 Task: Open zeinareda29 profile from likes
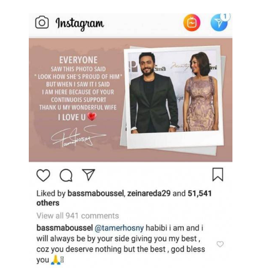click(x=149, y=193)
